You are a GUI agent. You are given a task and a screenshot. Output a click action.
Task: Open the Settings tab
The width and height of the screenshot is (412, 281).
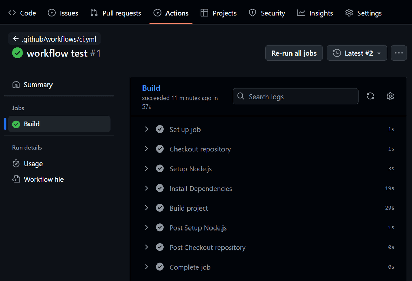coord(363,13)
